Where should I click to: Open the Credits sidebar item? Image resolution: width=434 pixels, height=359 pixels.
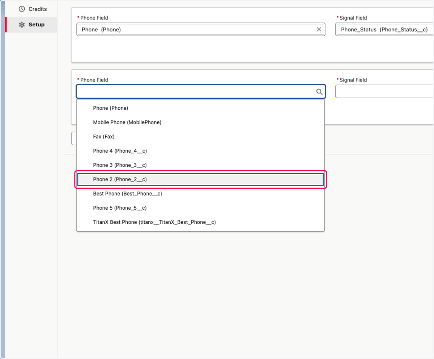tap(32, 9)
